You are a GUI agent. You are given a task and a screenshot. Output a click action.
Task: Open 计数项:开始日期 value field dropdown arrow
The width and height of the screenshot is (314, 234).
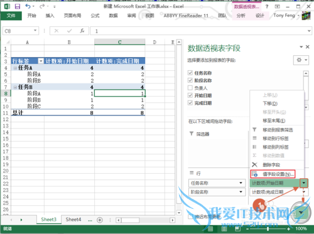point(303,183)
